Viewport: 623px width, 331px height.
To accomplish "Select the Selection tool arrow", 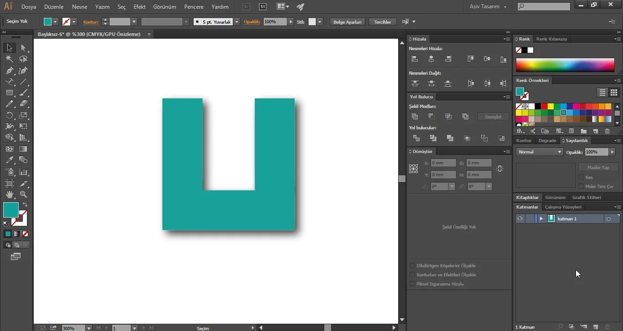I will pos(9,48).
